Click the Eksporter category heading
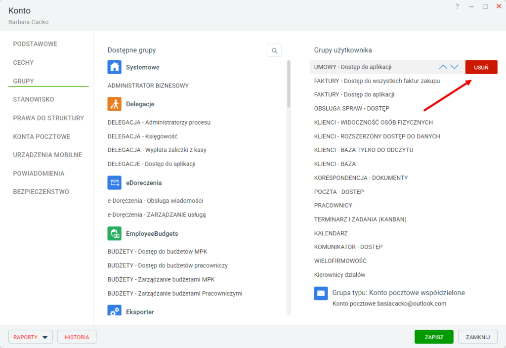506x348 pixels. (x=140, y=312)
